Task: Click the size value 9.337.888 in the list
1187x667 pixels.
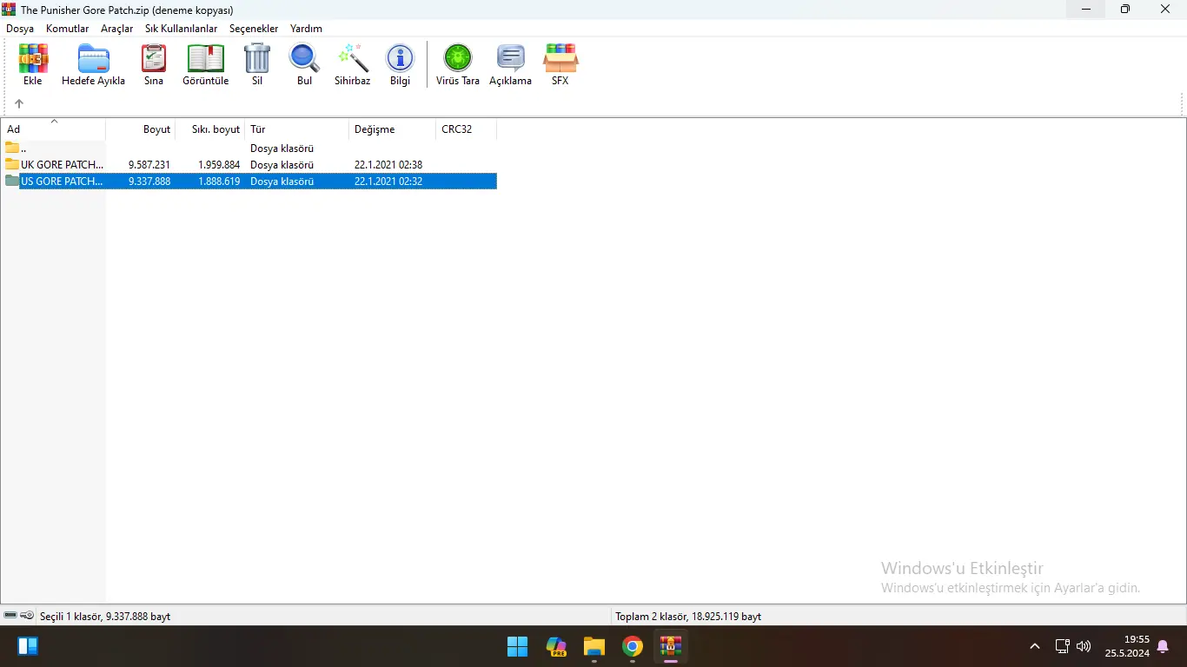Action: [x=149, y=182]
